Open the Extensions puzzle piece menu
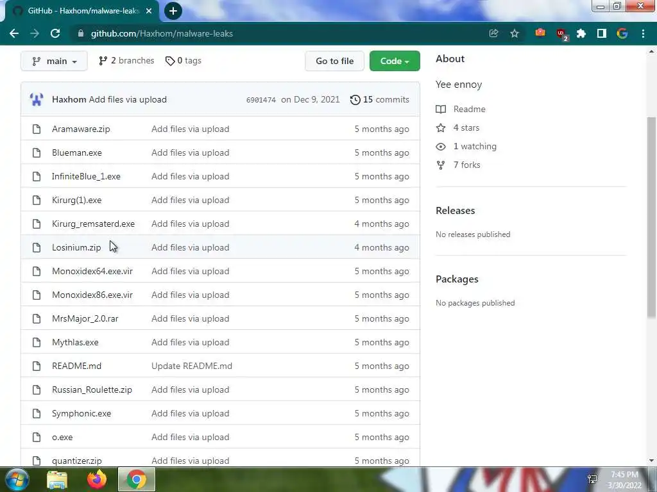This screenshot has width=657, height=492. point(581,33)
